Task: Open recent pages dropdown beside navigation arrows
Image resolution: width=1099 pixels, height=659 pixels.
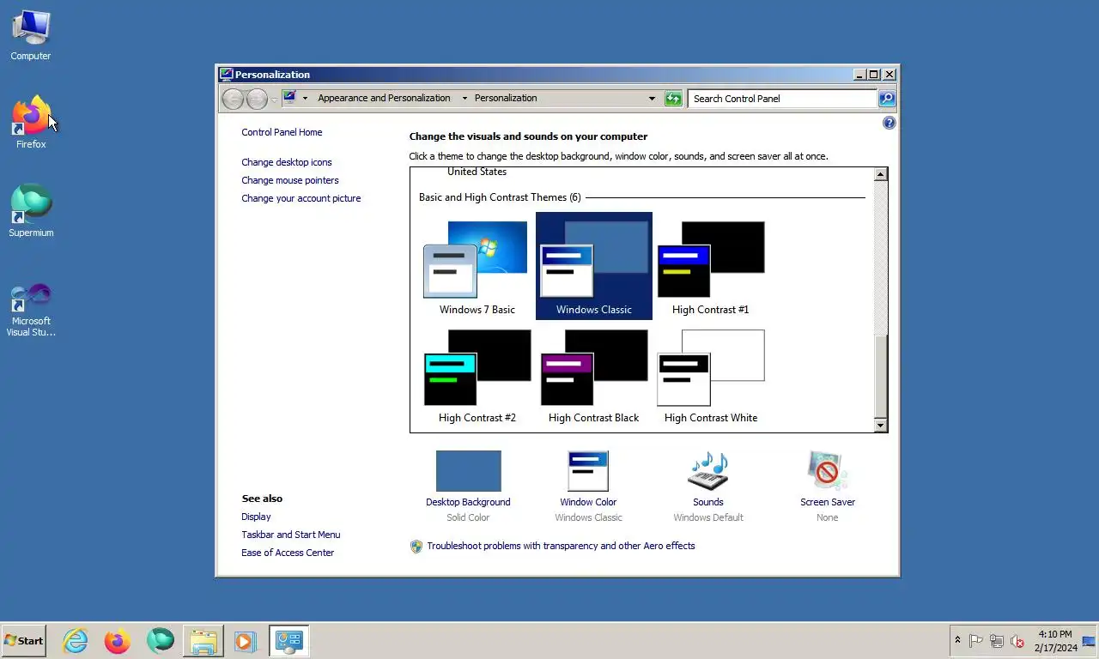Action: coord(274,100)
